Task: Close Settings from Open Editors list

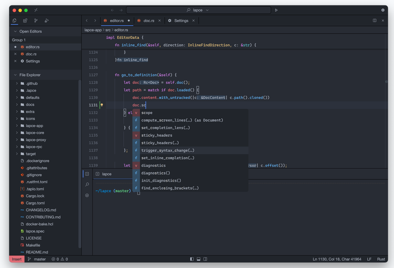Action: (x=15, y=61)
